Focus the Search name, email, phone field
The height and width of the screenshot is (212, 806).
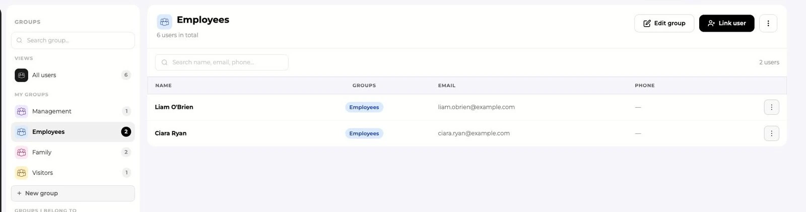coord(222,62)
